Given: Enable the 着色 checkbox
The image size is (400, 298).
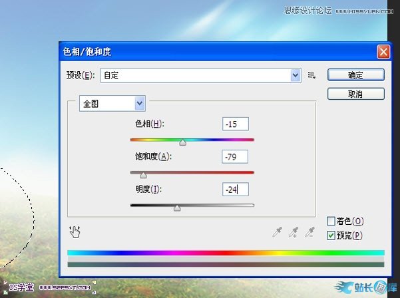Looking at the screenshot, I should 331,221.
